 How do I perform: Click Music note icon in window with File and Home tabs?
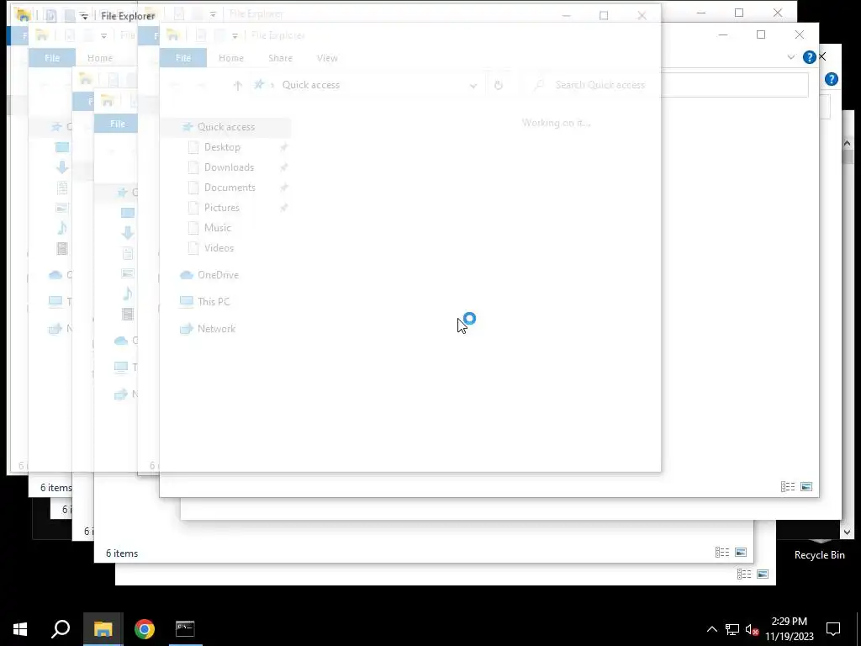point(62,227)
